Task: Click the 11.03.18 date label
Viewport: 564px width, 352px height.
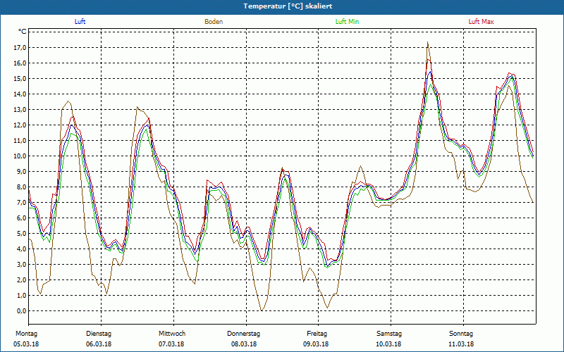Action: 461,344
